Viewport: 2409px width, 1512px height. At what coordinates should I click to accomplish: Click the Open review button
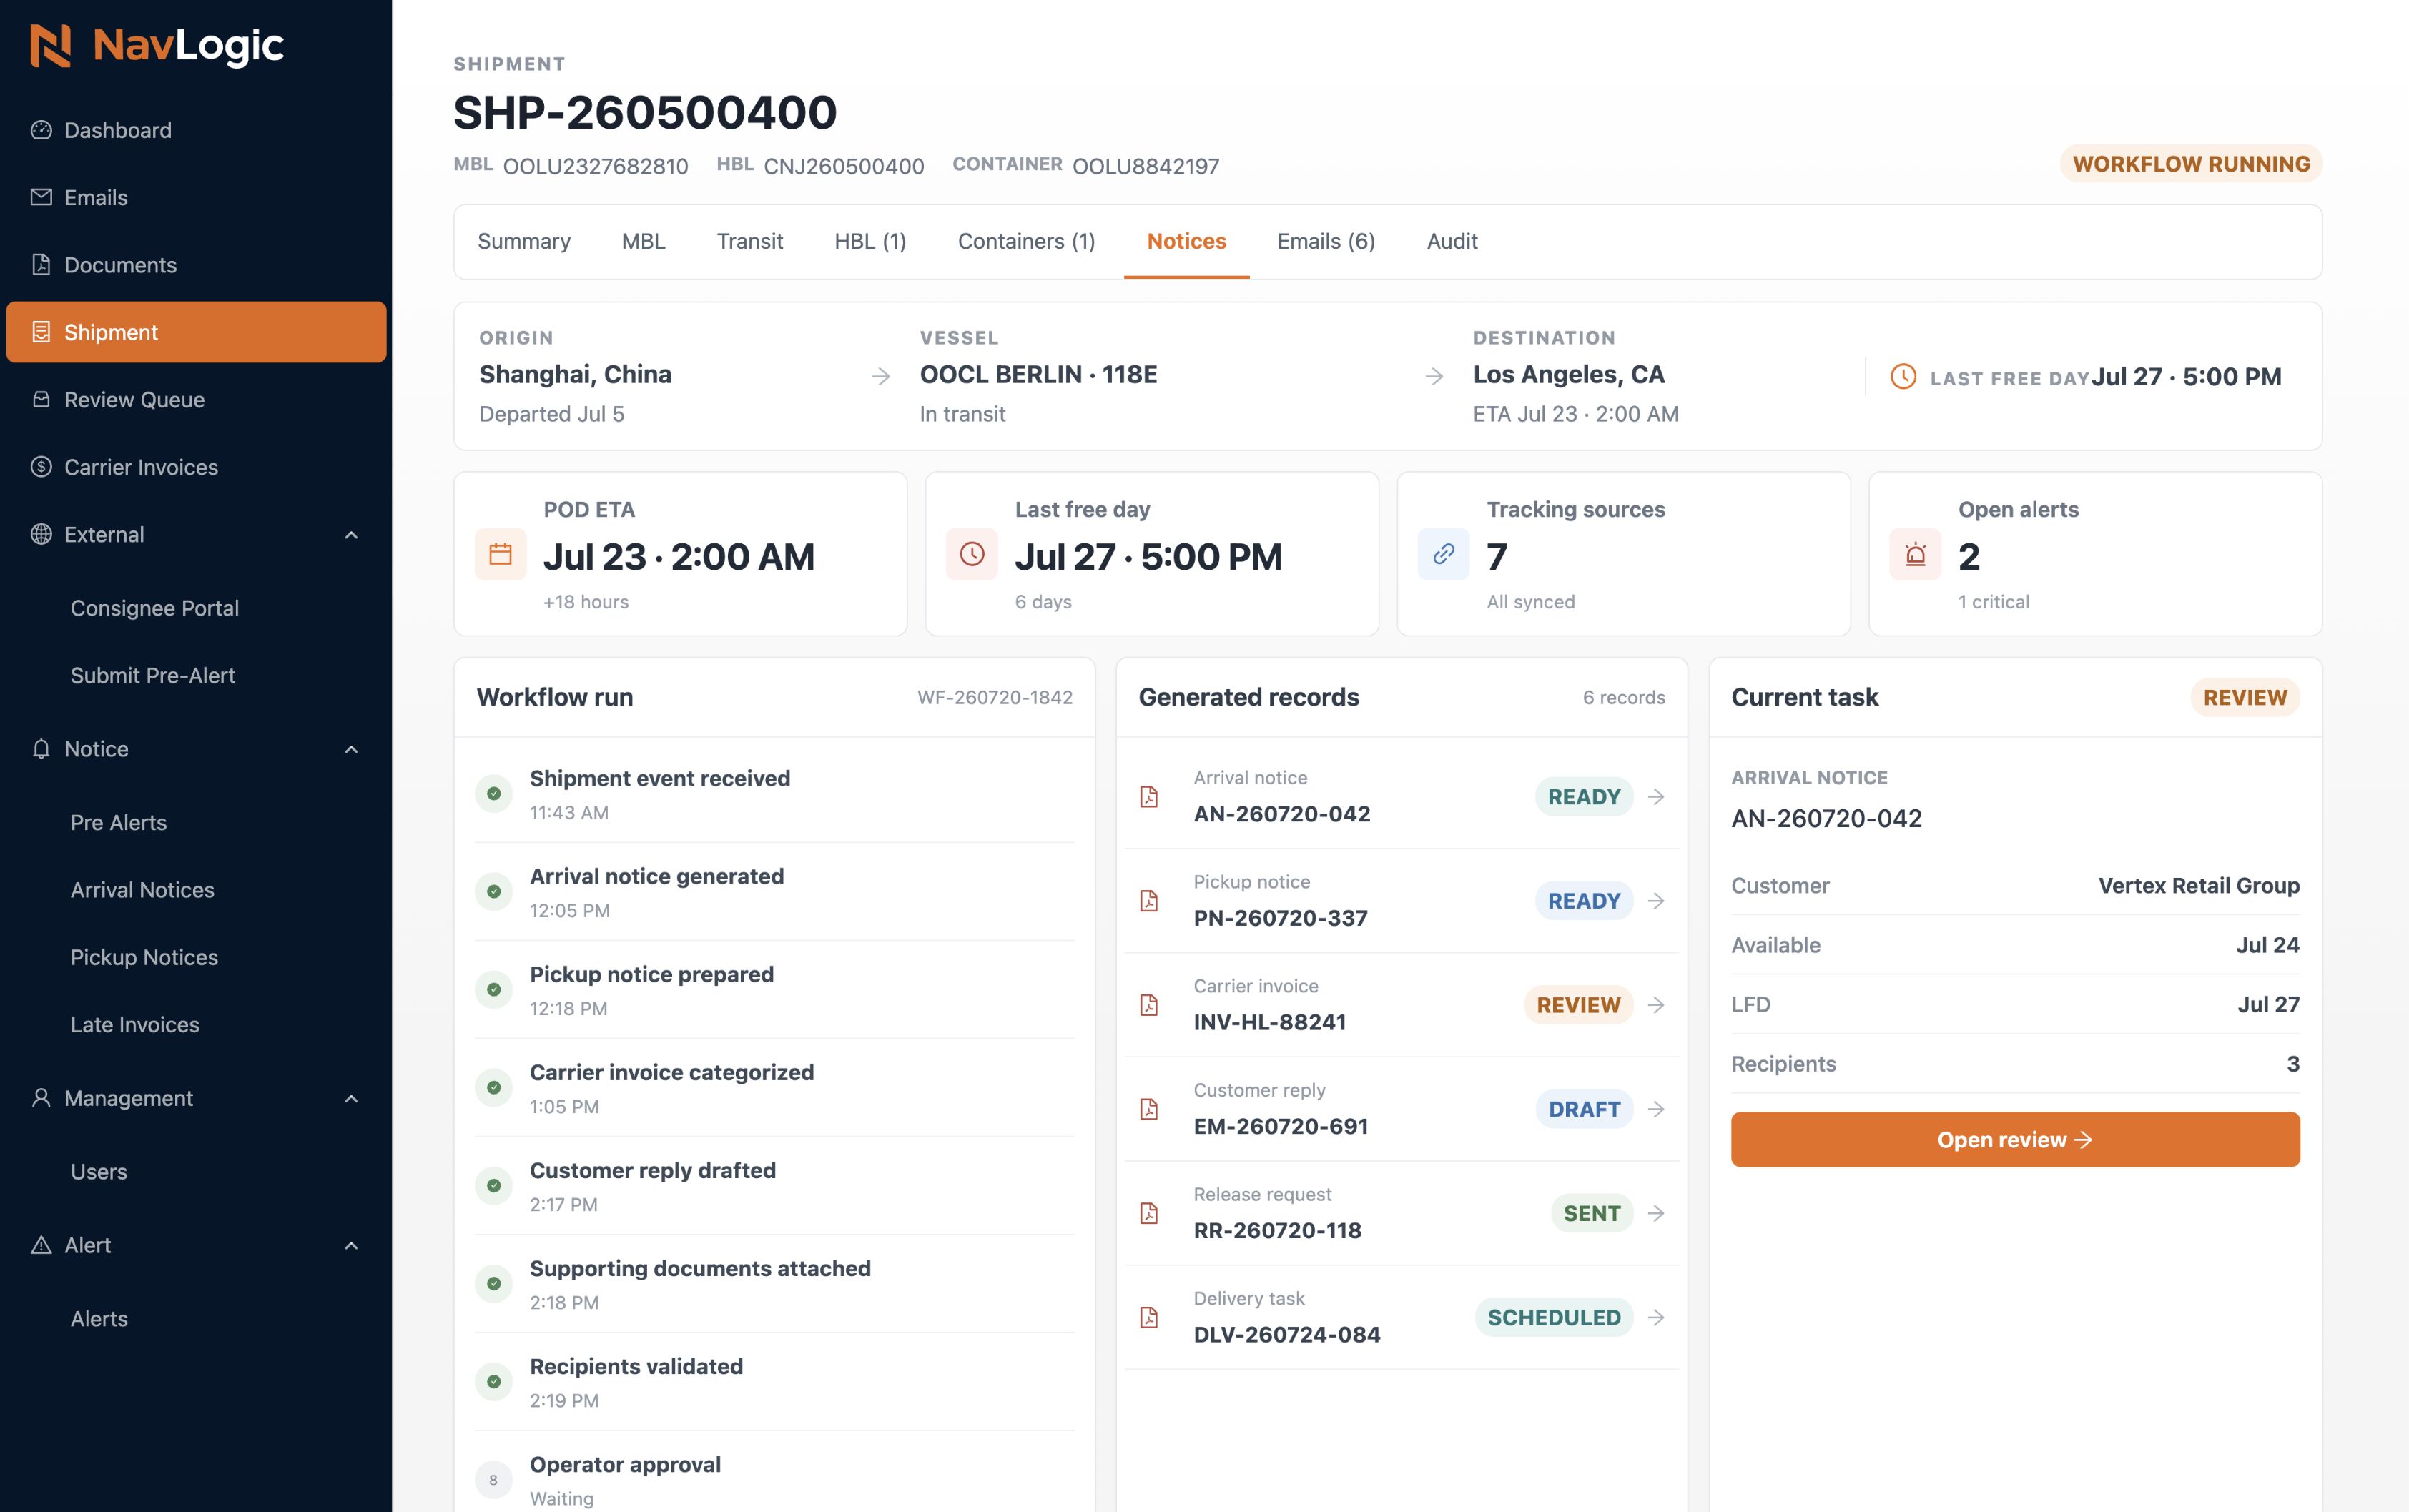coord(2015,1139)
